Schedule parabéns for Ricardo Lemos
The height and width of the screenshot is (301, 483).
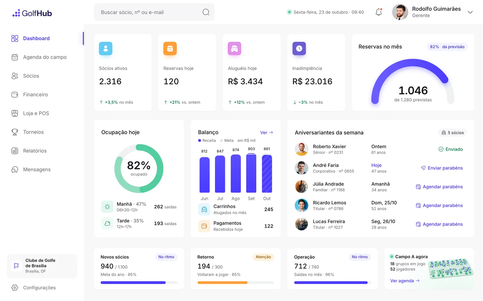(440, 206)
